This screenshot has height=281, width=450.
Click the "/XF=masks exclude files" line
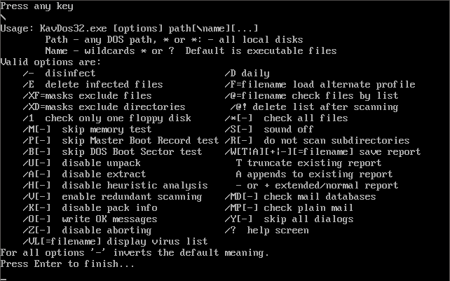[87, 96]
